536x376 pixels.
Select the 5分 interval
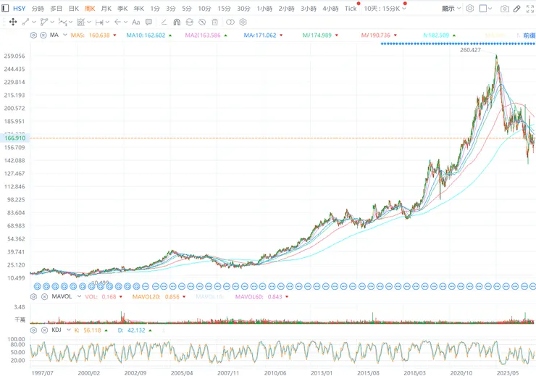[187, 9]
